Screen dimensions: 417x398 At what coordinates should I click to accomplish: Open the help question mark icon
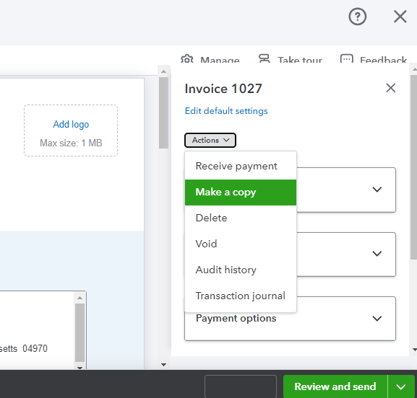click(x=358, y=17)
